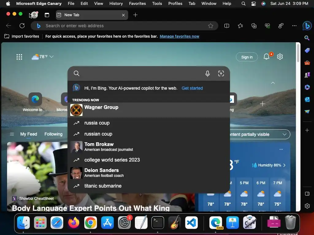
Task: Open the Favorites menu
Action: tap(137, 3)
